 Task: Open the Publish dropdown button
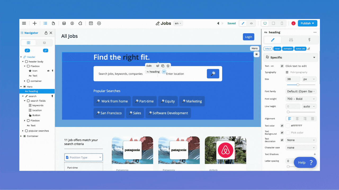point(307,23)
